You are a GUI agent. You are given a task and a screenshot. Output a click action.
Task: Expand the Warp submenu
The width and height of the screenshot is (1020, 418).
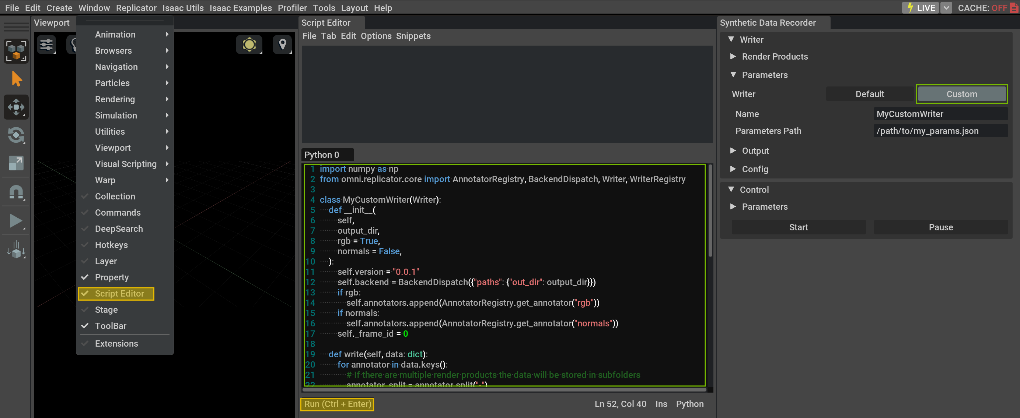pos(125,180)
